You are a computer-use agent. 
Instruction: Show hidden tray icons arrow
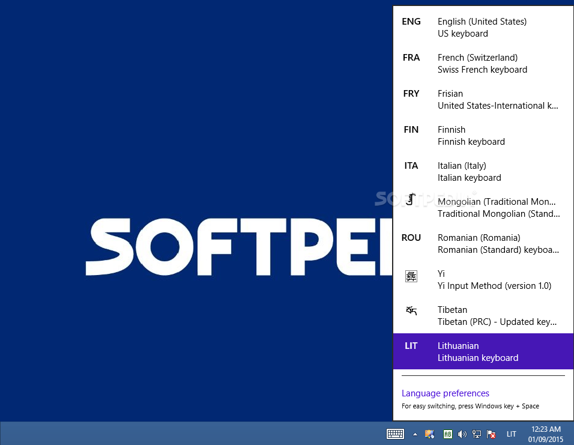[415, 434]
